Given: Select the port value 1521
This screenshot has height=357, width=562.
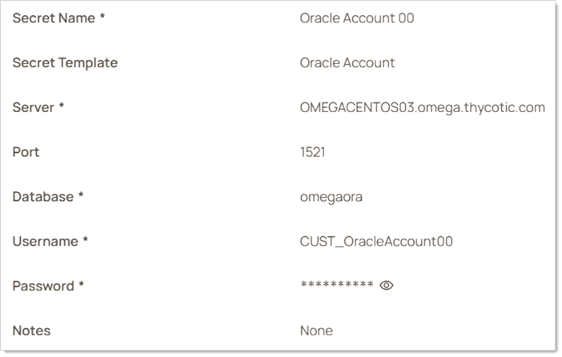Looking at the screenshot, I should click(x=312, y=152).
